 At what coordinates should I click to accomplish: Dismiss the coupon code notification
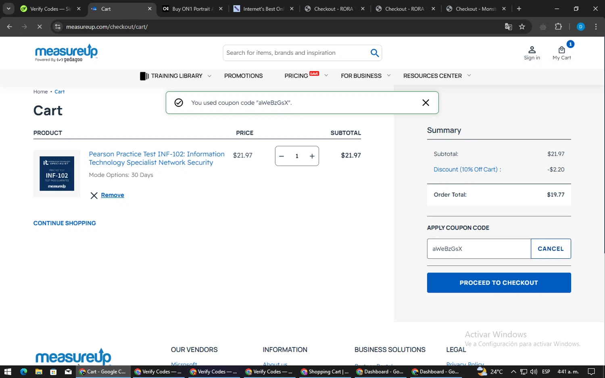pyautogui.click(x=426, y=103)
